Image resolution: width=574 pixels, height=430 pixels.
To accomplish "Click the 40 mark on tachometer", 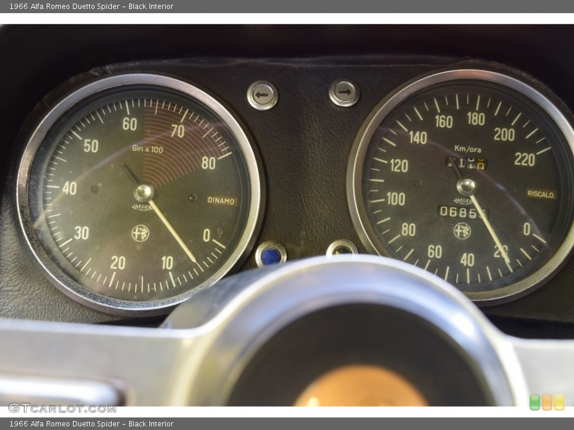I will [69, 188].
